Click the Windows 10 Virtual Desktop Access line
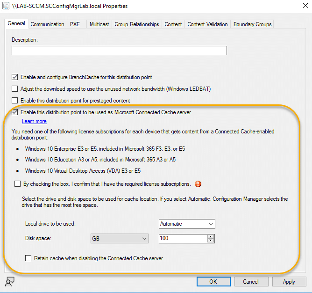 pos(83,171)
